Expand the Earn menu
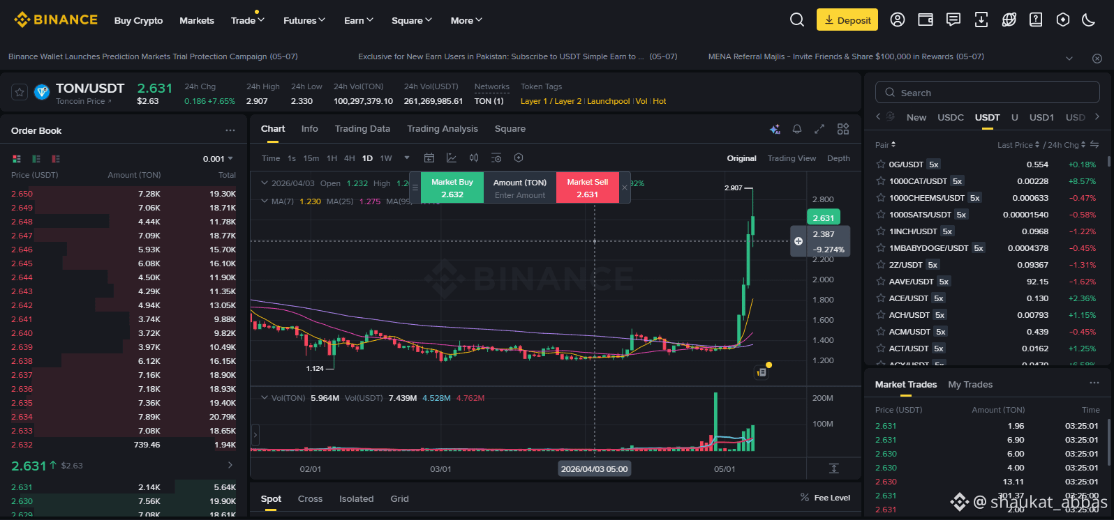 tap(359, 20)
